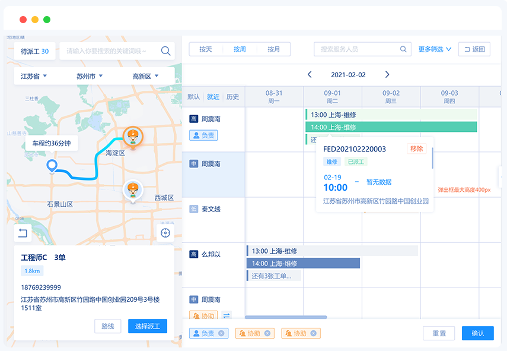This screenshot has width=507, height=351.
Task: Click the 1.8km distance tag
Action: click(32, 271)
